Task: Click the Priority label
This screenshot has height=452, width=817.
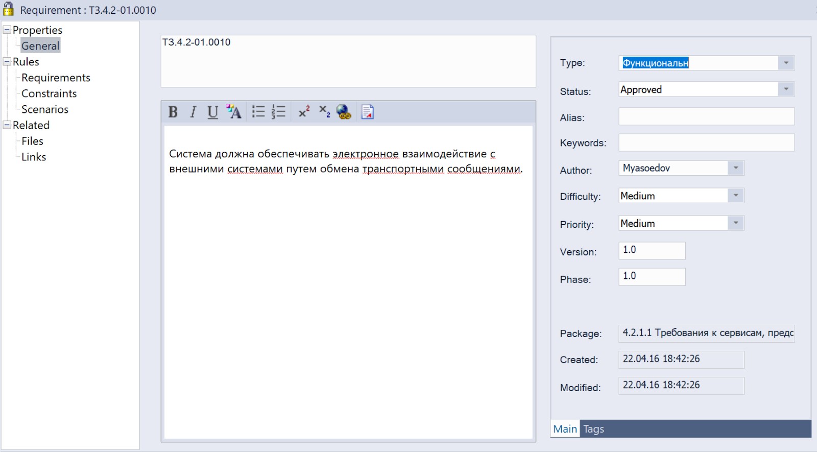Action: pyautogui.click(x=577, y=225)
